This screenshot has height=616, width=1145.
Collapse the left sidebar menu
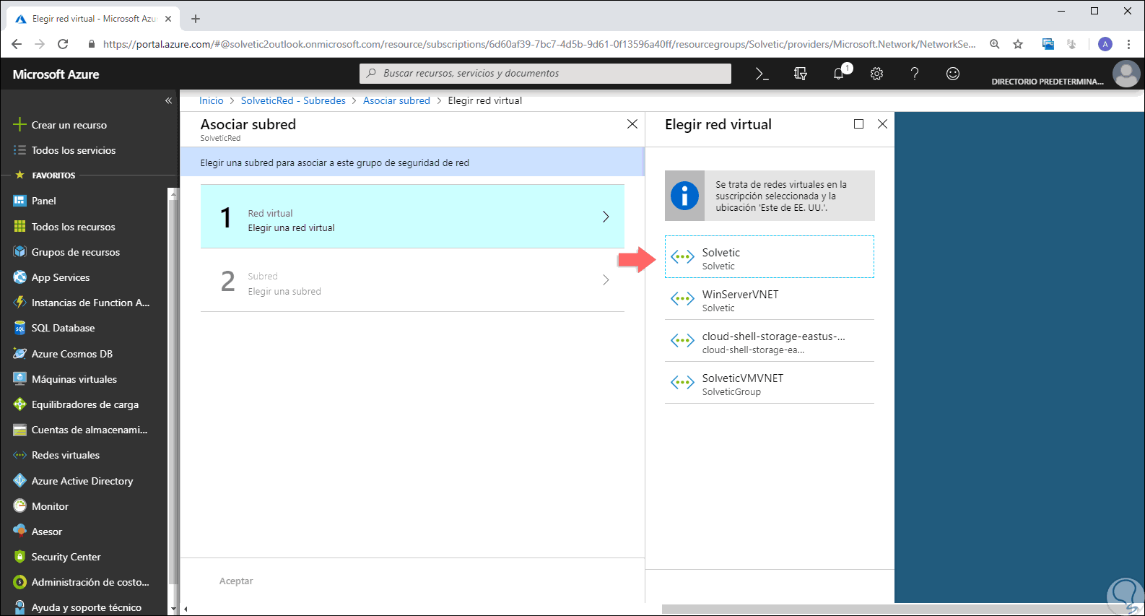(168, 100)
